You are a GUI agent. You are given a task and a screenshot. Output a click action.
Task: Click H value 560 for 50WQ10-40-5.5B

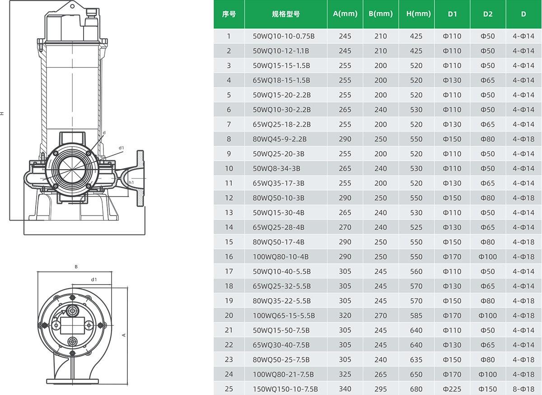pos(416,271)
